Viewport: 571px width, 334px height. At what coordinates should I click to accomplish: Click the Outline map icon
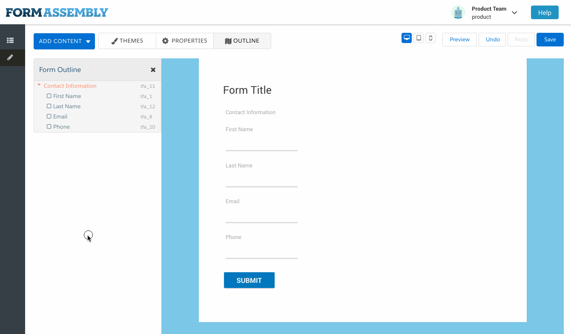point(229,40)
